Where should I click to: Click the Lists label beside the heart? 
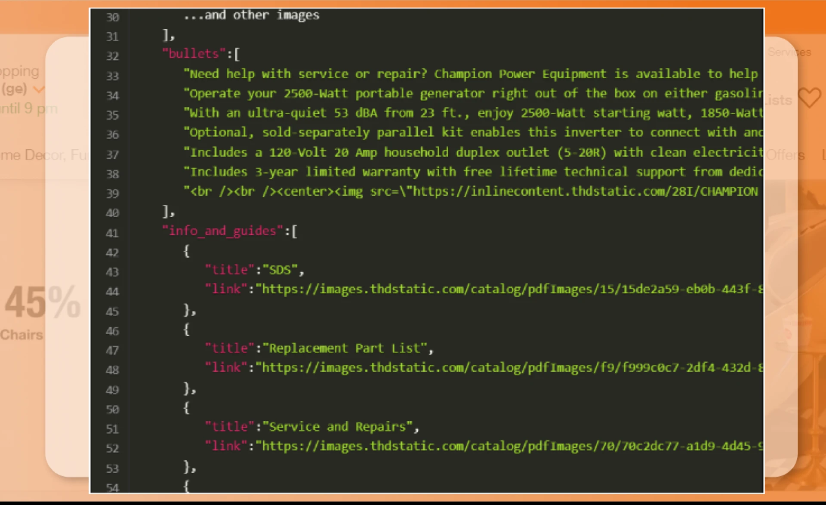pos(779,100)
